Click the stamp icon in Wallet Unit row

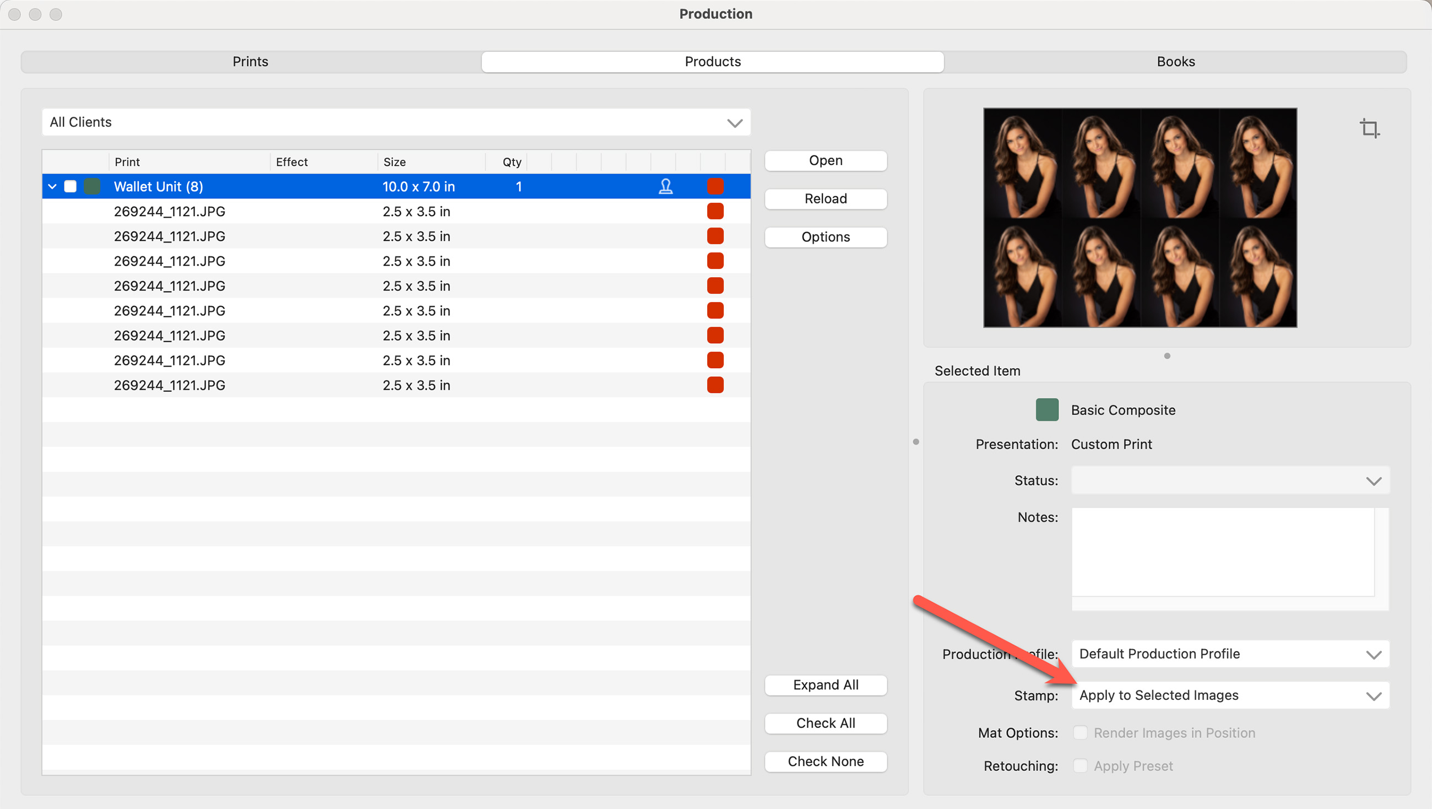click(665, 186)
